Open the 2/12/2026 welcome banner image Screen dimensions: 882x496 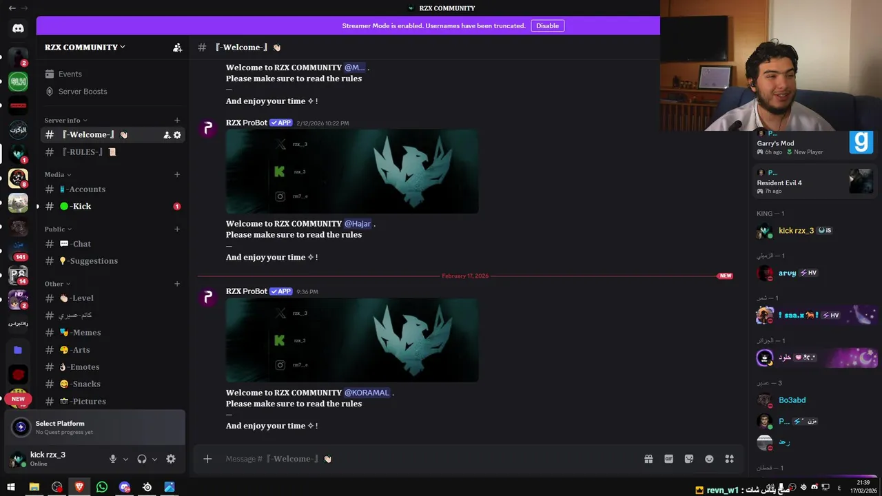tap(352, 172)
